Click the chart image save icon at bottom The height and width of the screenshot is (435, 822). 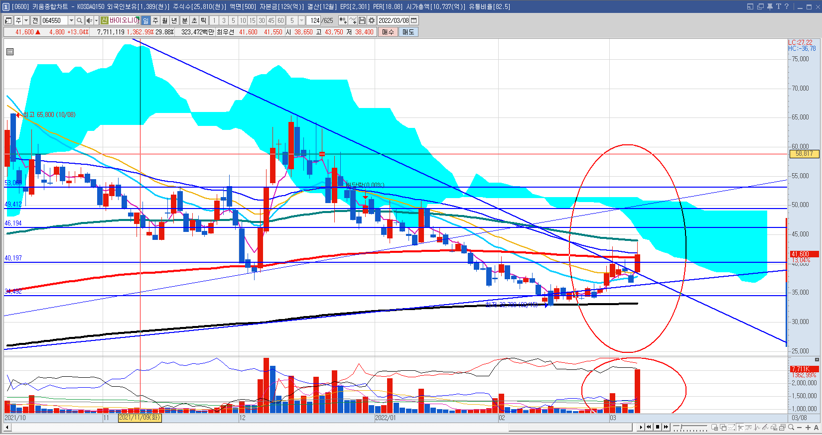pos(782,427)
